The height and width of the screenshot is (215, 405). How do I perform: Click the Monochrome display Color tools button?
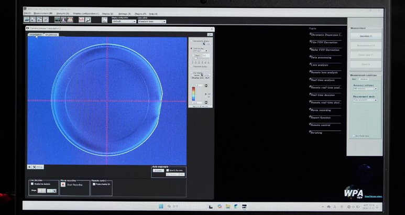tap(206, 44)
